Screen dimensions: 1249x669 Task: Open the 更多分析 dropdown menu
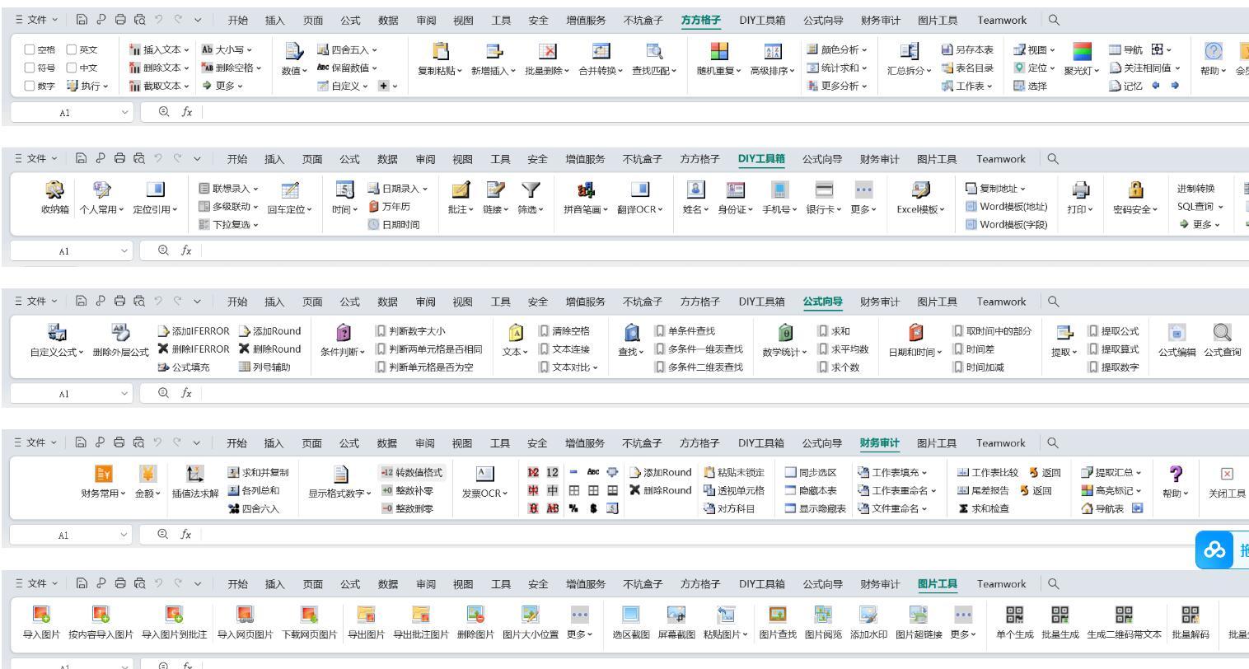[x=839, y=86]
